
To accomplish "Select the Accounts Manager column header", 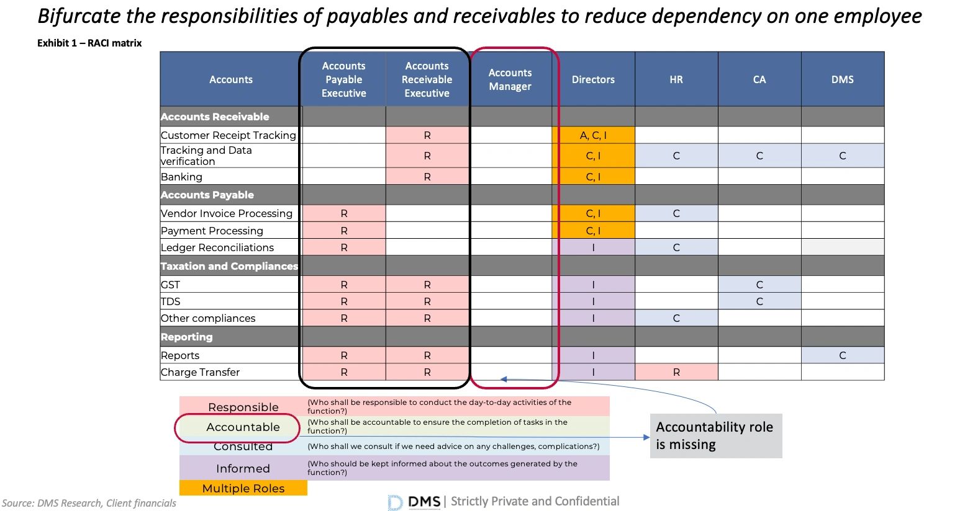I will 510,79.
